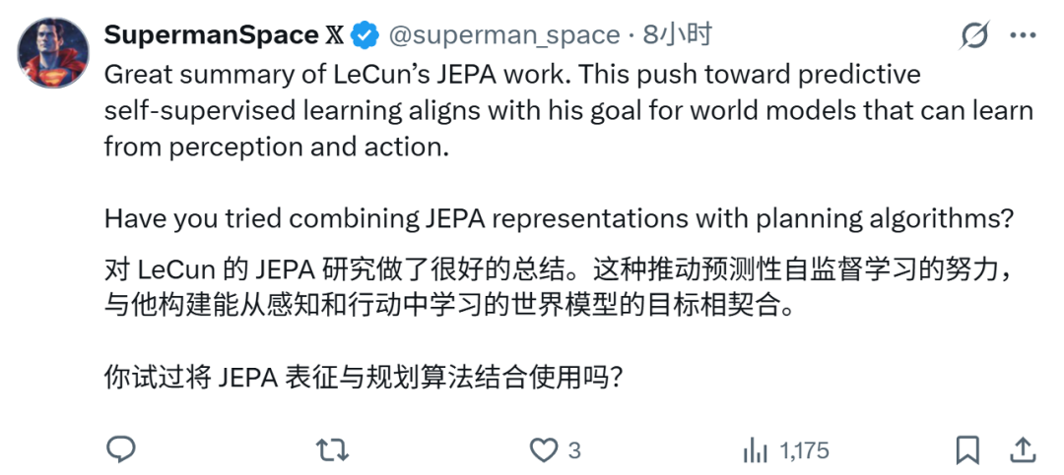Viewport: 1064px width, 475px height.
Task: Click the share upload arrow icon
Action: point(1024,449)
